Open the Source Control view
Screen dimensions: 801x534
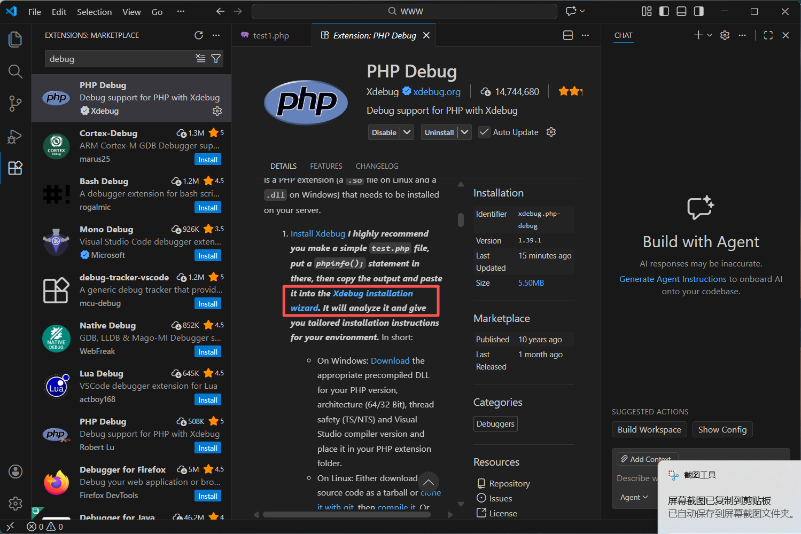coord(15,104)
